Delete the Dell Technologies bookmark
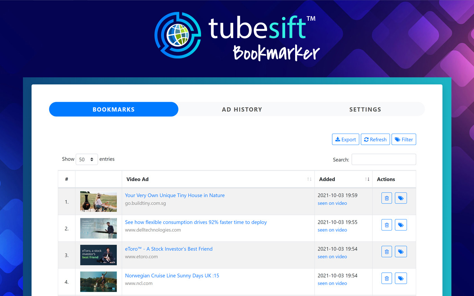The width and height of the screenshot is (474, 296). click(x=386, y=225)
